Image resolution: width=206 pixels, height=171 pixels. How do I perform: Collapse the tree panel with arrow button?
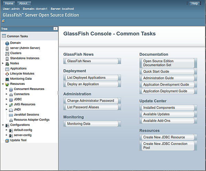pyautogui.click(x=55, y=29)
